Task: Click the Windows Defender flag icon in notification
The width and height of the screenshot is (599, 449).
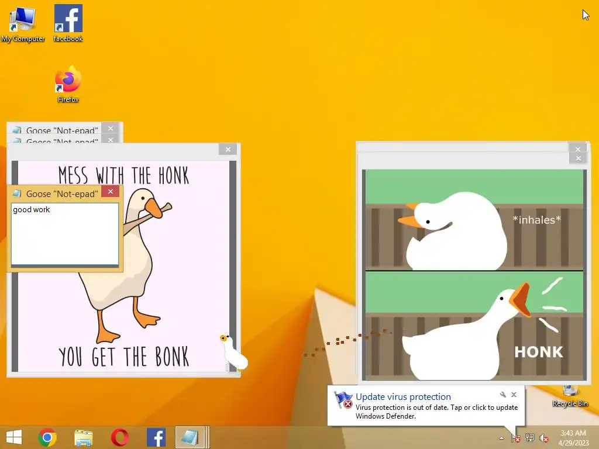Action: point(343,400)
